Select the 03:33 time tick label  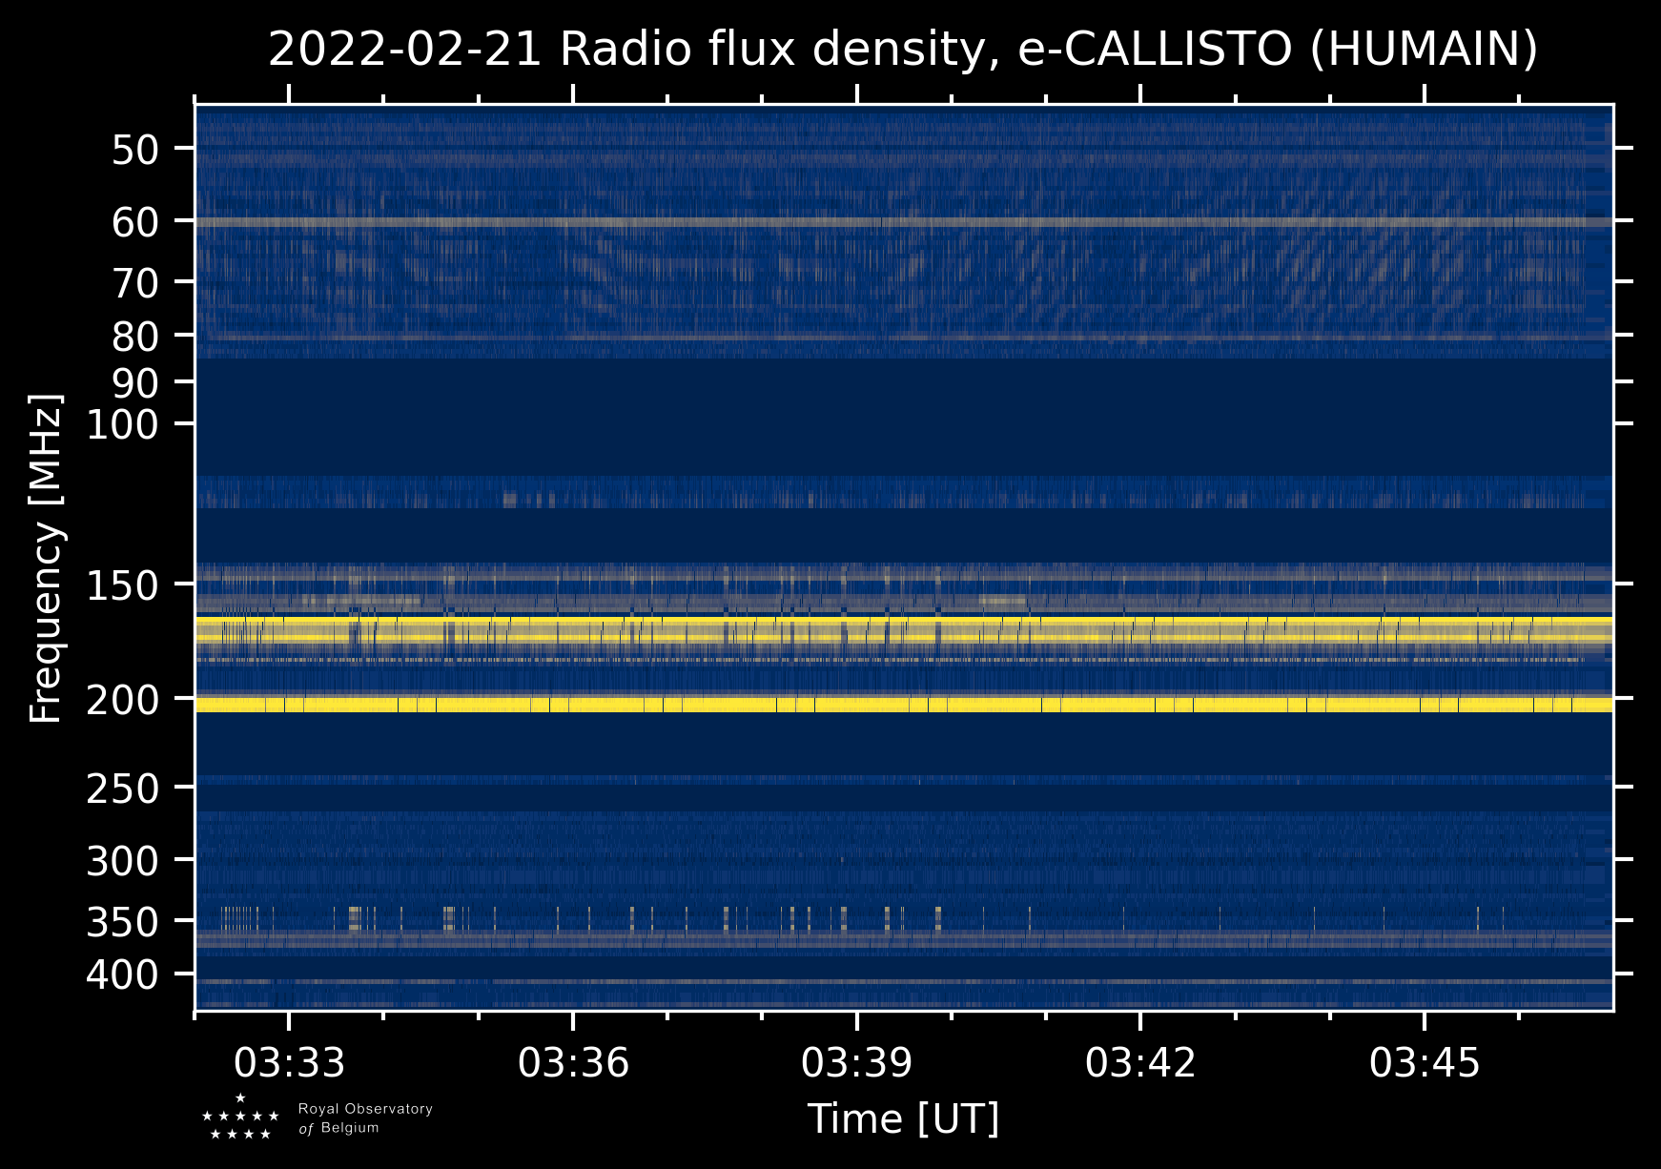289,1062
